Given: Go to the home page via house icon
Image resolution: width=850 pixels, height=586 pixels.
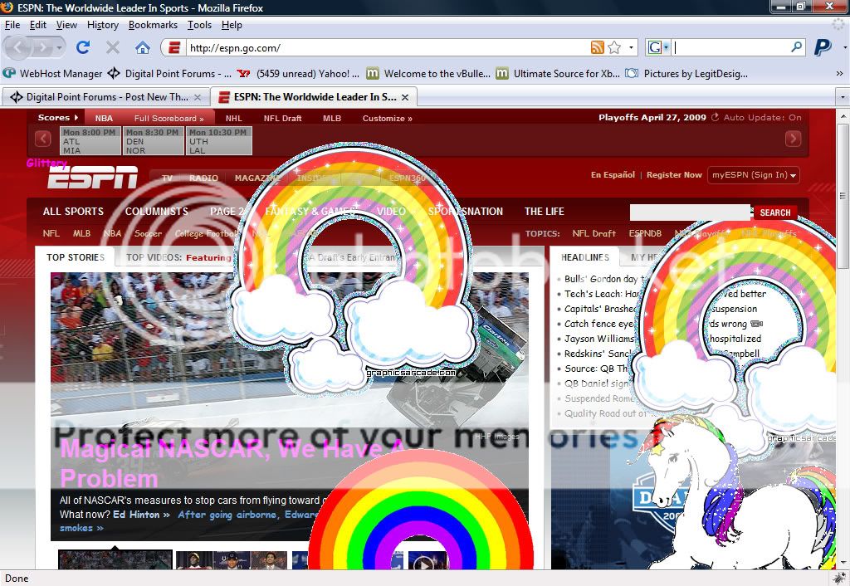Looking at the screenshot, I should [143, 47].
